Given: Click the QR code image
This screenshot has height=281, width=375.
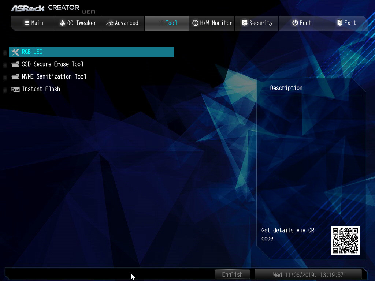Looking at the screenshot, I should 345,240.
